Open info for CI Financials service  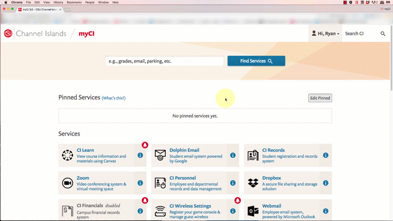140,211
